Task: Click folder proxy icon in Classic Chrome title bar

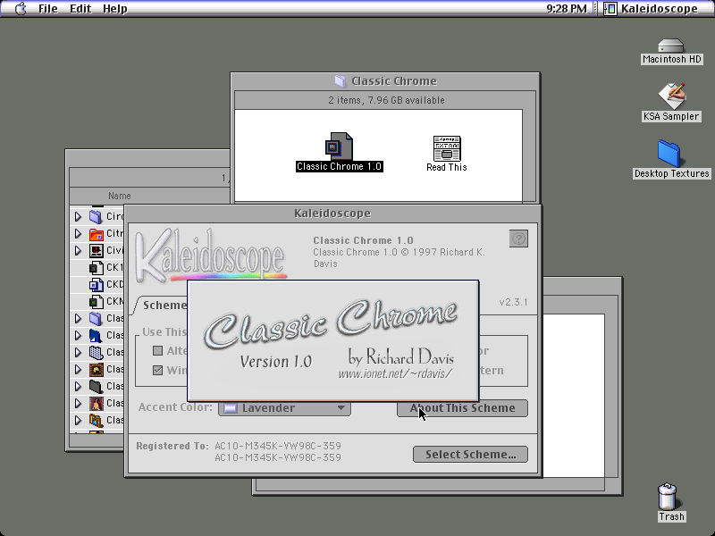Action: (340, 81)
